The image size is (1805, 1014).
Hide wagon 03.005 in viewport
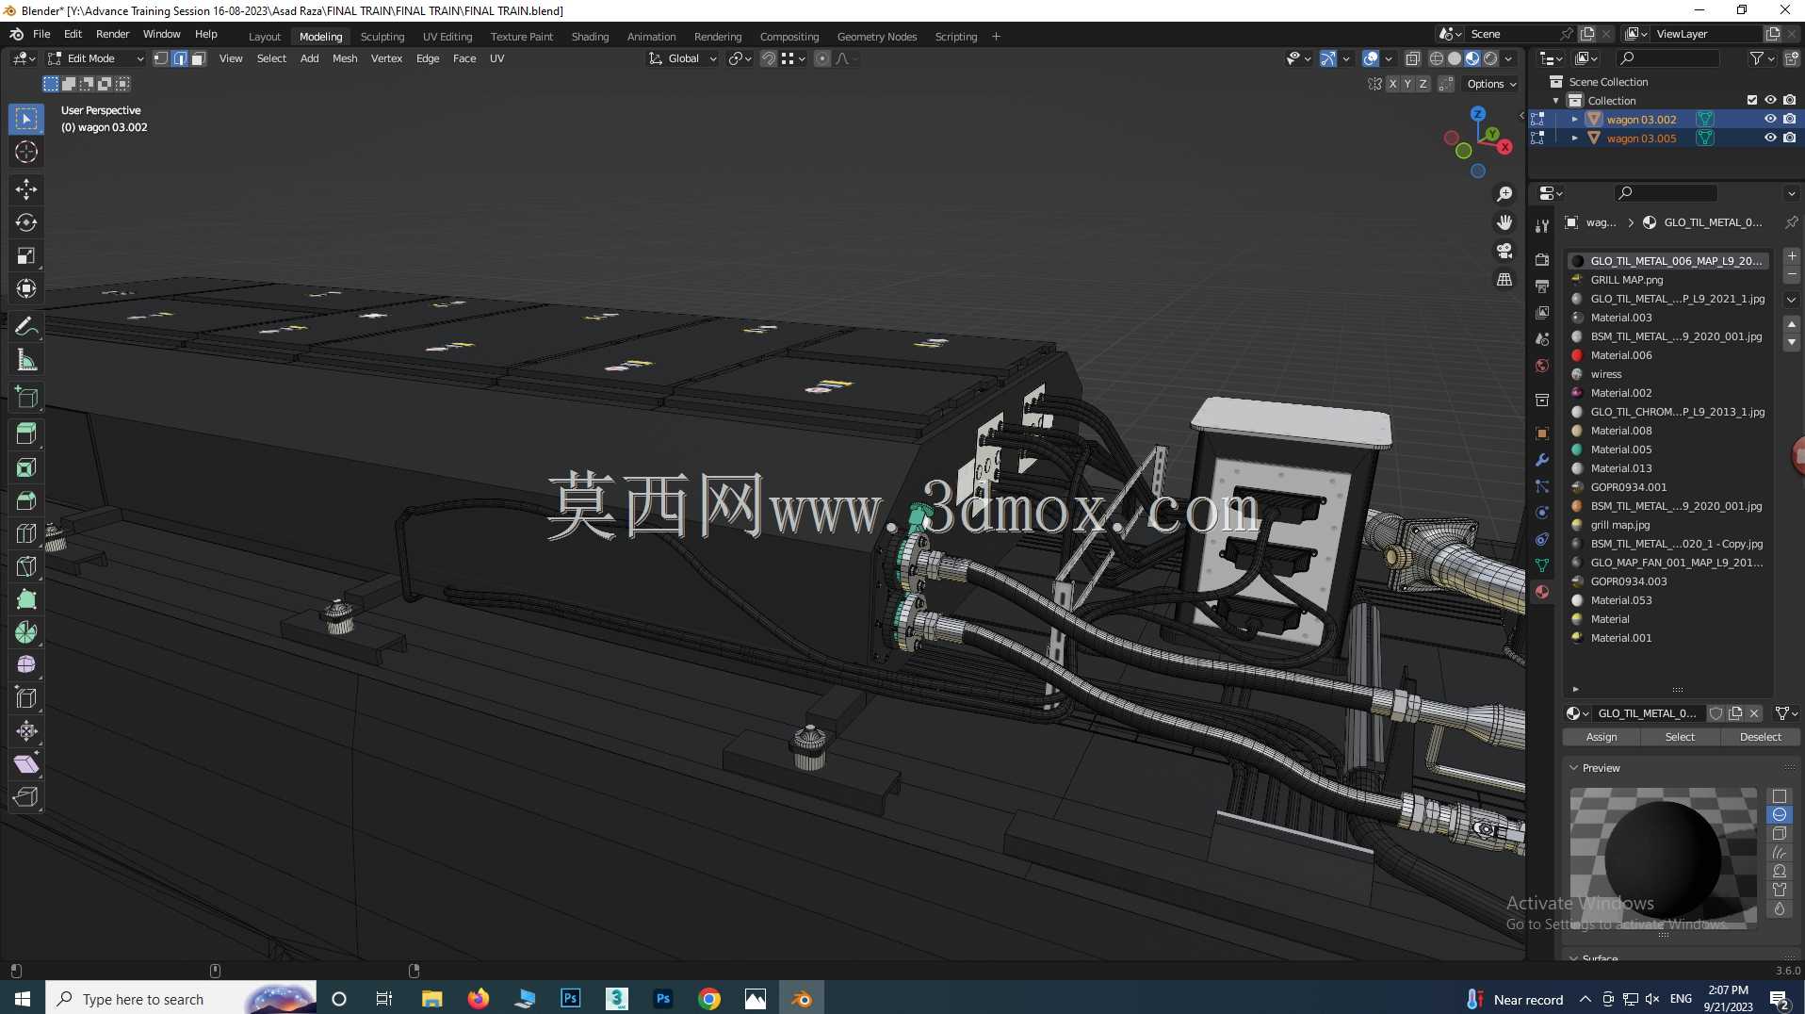(x=1770, y=138)
